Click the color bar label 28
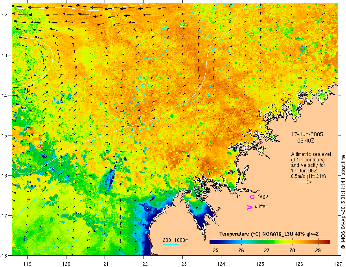 (x=292, y=250)
